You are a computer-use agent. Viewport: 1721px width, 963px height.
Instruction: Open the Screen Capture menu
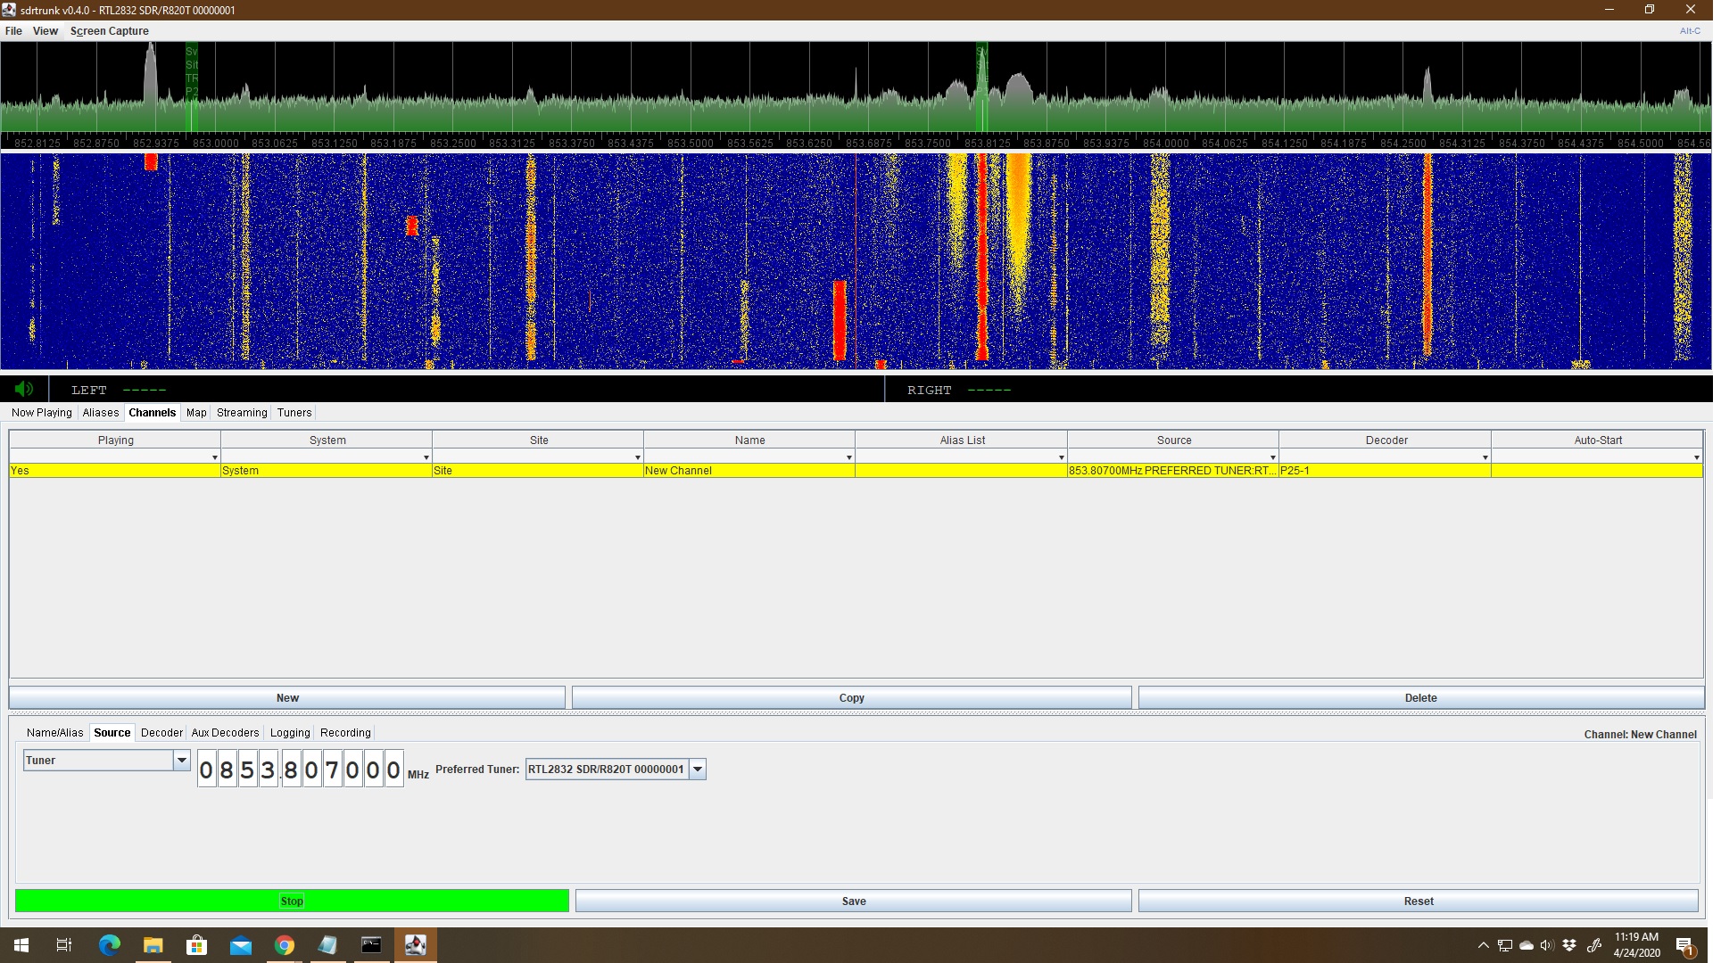point(109,30)
